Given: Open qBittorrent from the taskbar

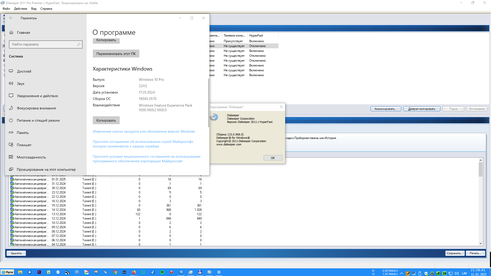Looking at the screenshot, I should tap(77, 272).
